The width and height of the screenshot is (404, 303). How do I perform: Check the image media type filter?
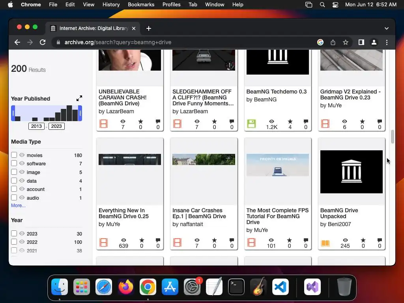[x=14, y=172]
